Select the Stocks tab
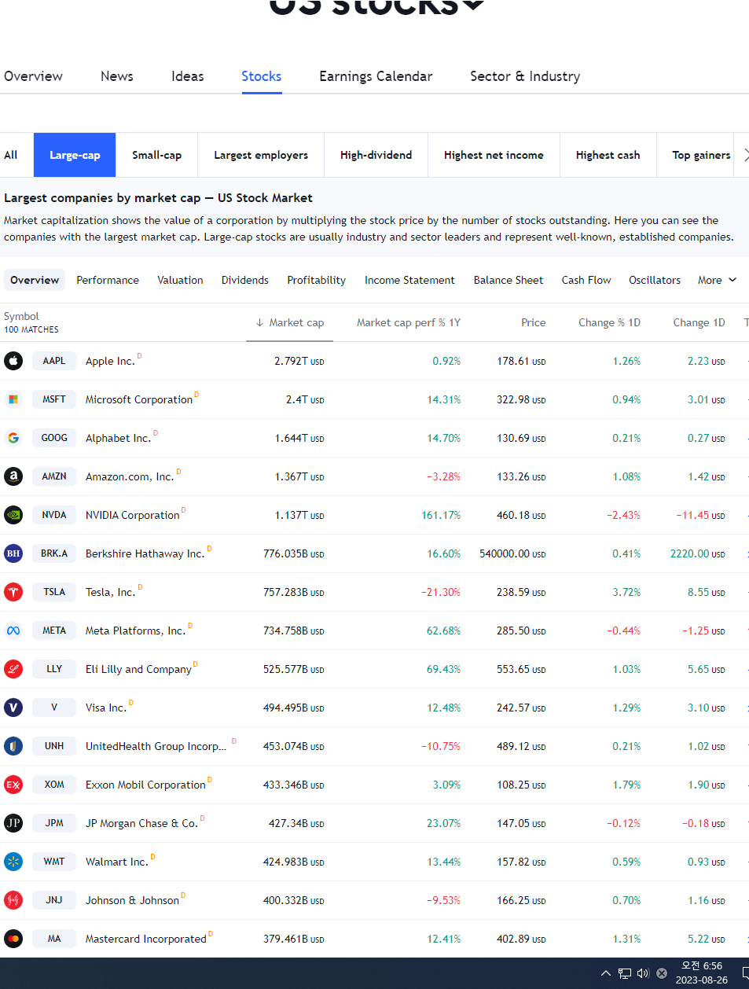Image resolution: width=749 pixels, height=989 pixels. (x=262, y=76)
